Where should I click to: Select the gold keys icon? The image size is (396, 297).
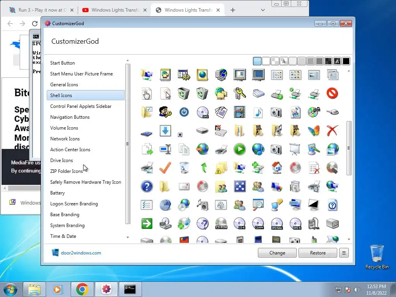[239, 94]
